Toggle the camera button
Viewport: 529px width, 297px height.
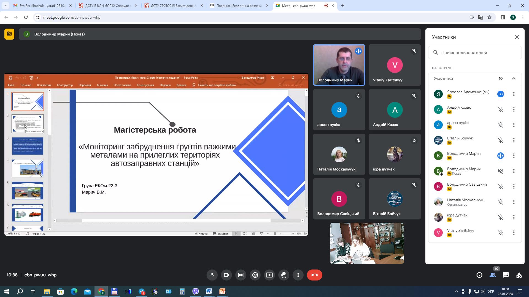(226, 275)
